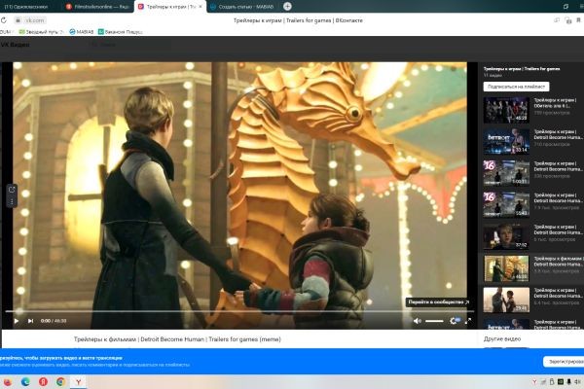Select the active Yandex Browser taskbar icon

pyautogui.click(x=79, y=382)
